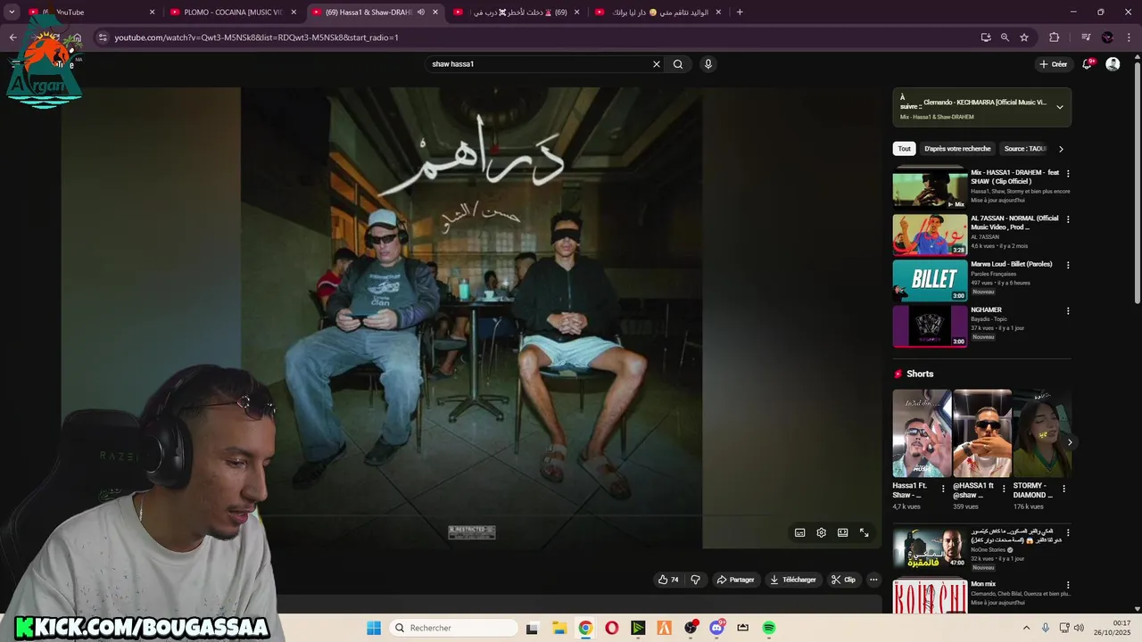Bookmark this page with the star icon

pyautogui.click(x=1024, y=37)
